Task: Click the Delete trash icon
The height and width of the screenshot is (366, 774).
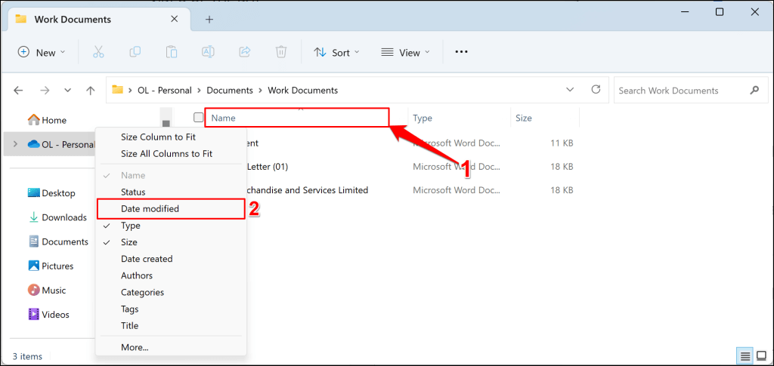Action: (x=281, y=52)
